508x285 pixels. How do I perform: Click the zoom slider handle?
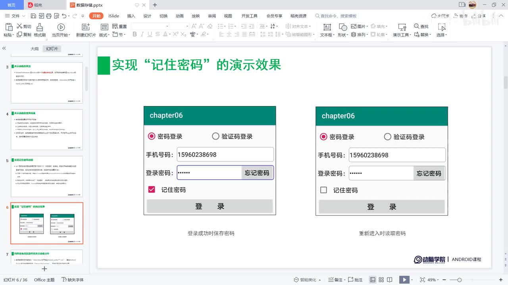click(459, 280)
